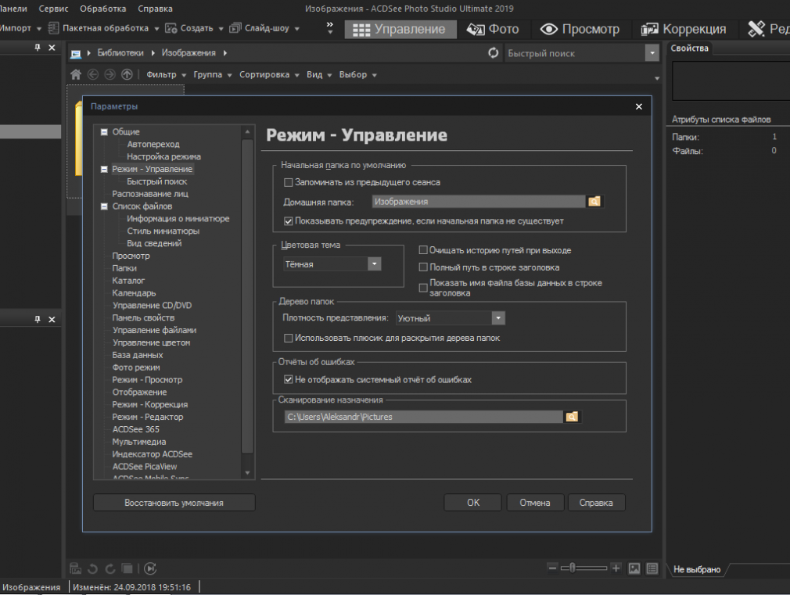This screenshot has height=595, width=790.
Task: Collapse the Общие tree node
Action: (104, 132)
